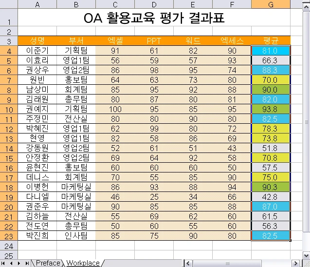310x267 pixels.
Task: Click PPT score 99 for 박혜진
Action: (154, 129)
